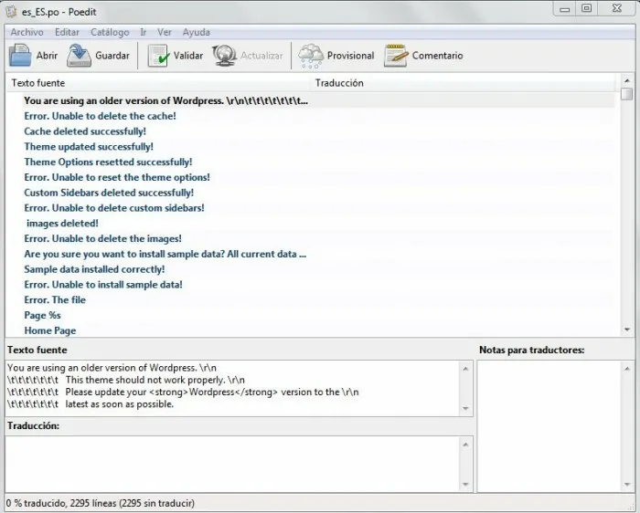Image resolution: width=640 pixels, height=513 pixels.
Task: Sort by Texto fuente column header
Action: [159, 83]
